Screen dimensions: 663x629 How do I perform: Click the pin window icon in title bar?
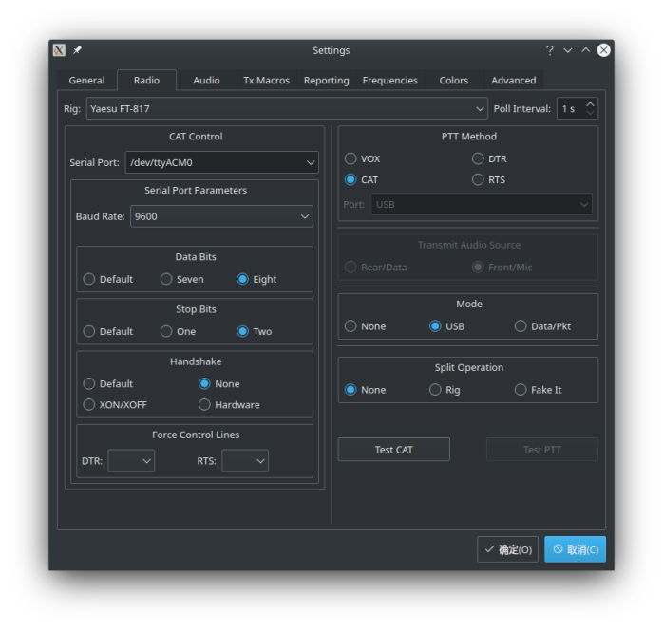77,50
